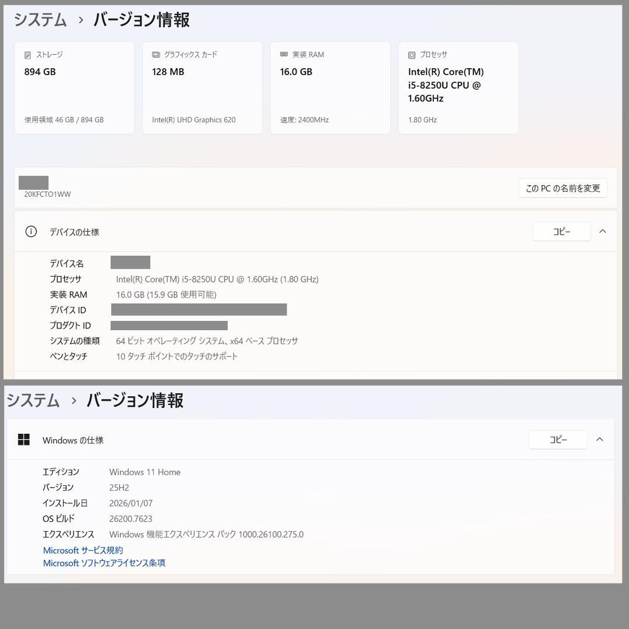
Task: Click the redacted デバイス名 field
Action: coord(130,262)
